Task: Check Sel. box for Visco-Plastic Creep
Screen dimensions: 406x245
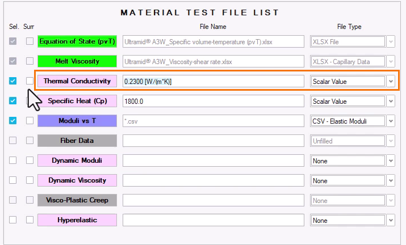Action: click(x=12, y=200)
